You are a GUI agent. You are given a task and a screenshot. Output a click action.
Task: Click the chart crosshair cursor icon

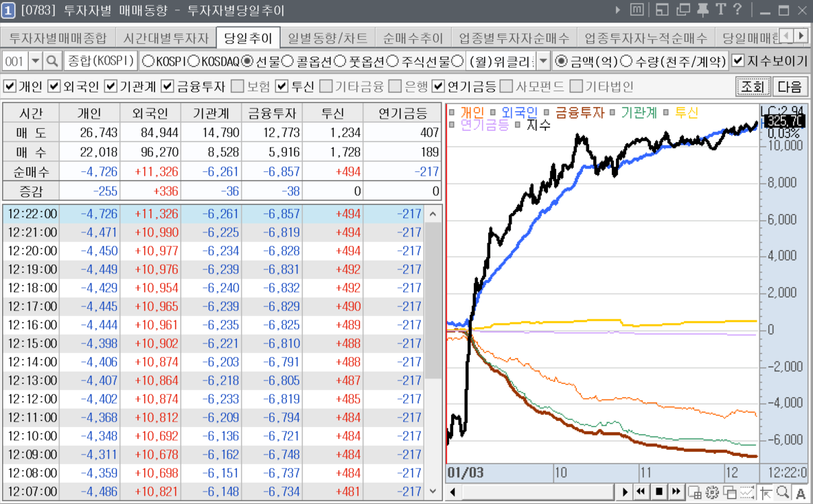tap(766, 492)
